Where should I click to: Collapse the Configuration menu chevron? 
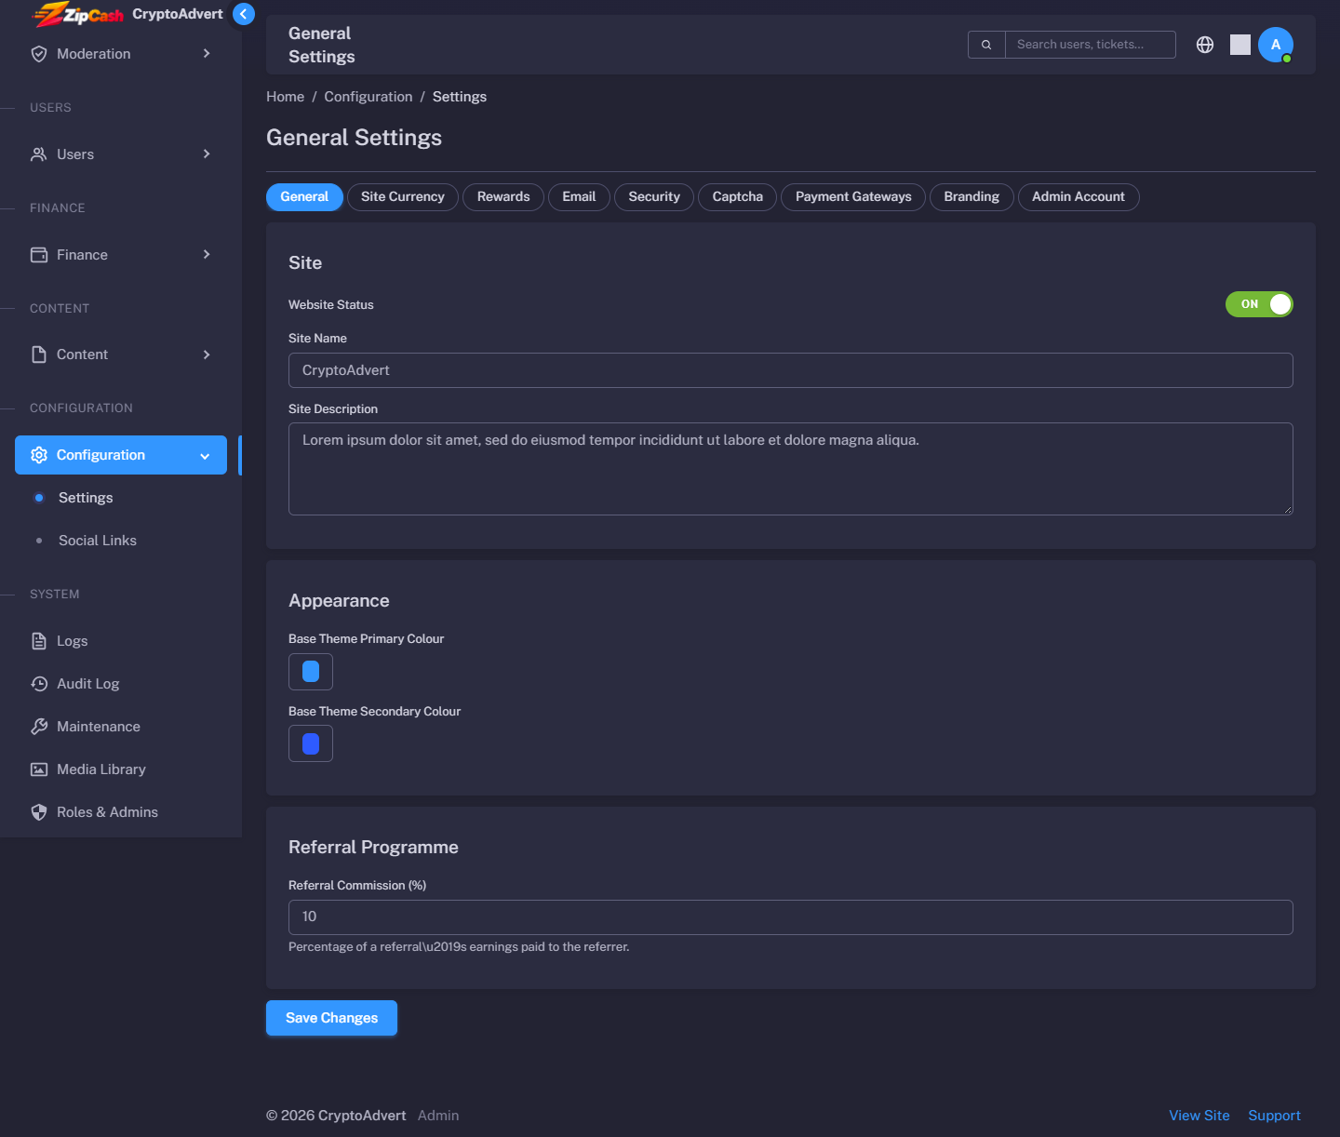click(x=205, y=456)
